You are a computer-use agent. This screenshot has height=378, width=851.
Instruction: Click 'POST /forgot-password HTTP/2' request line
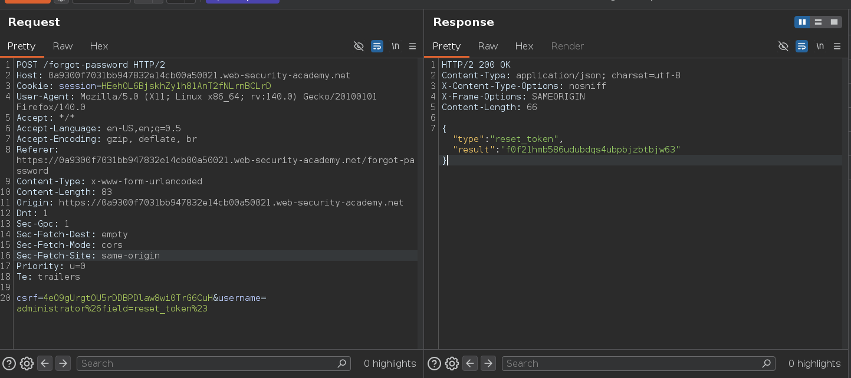[91, 65]
